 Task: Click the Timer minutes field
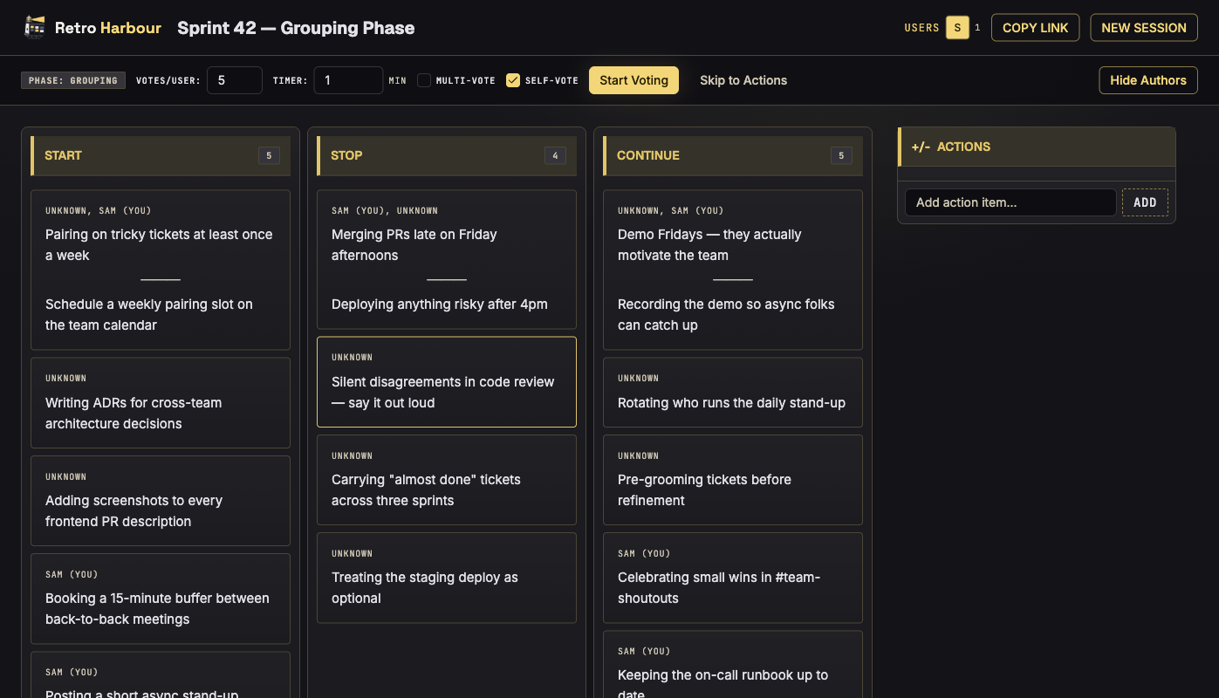348,80
